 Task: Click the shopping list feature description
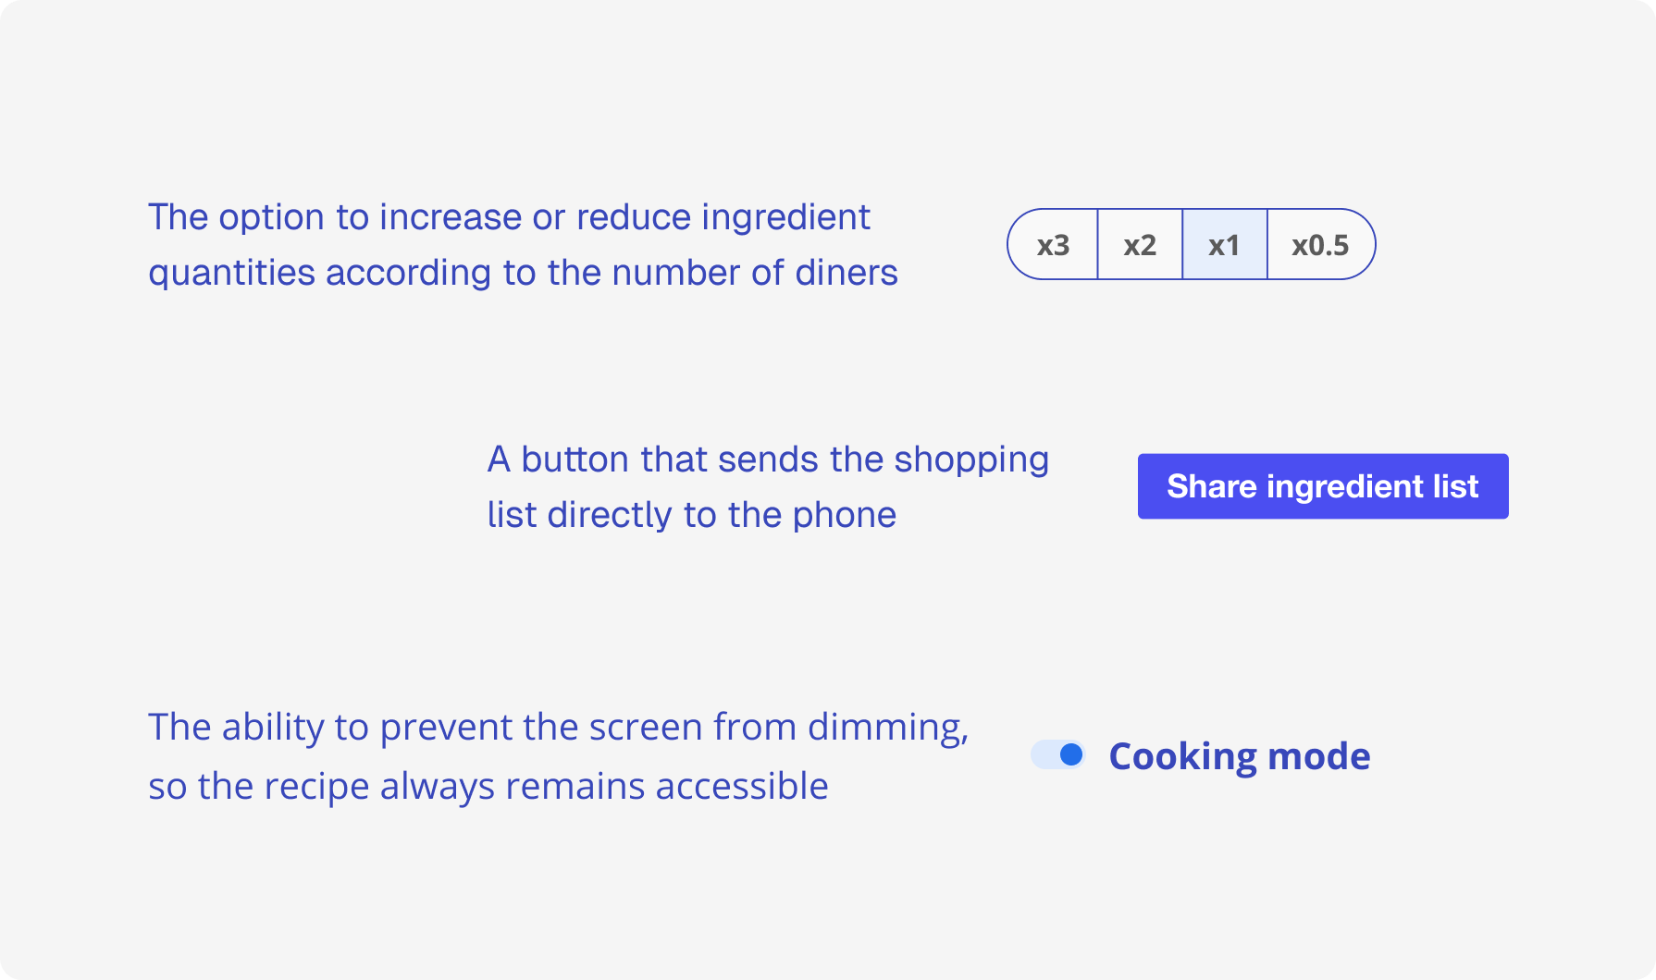pos(768,486)
